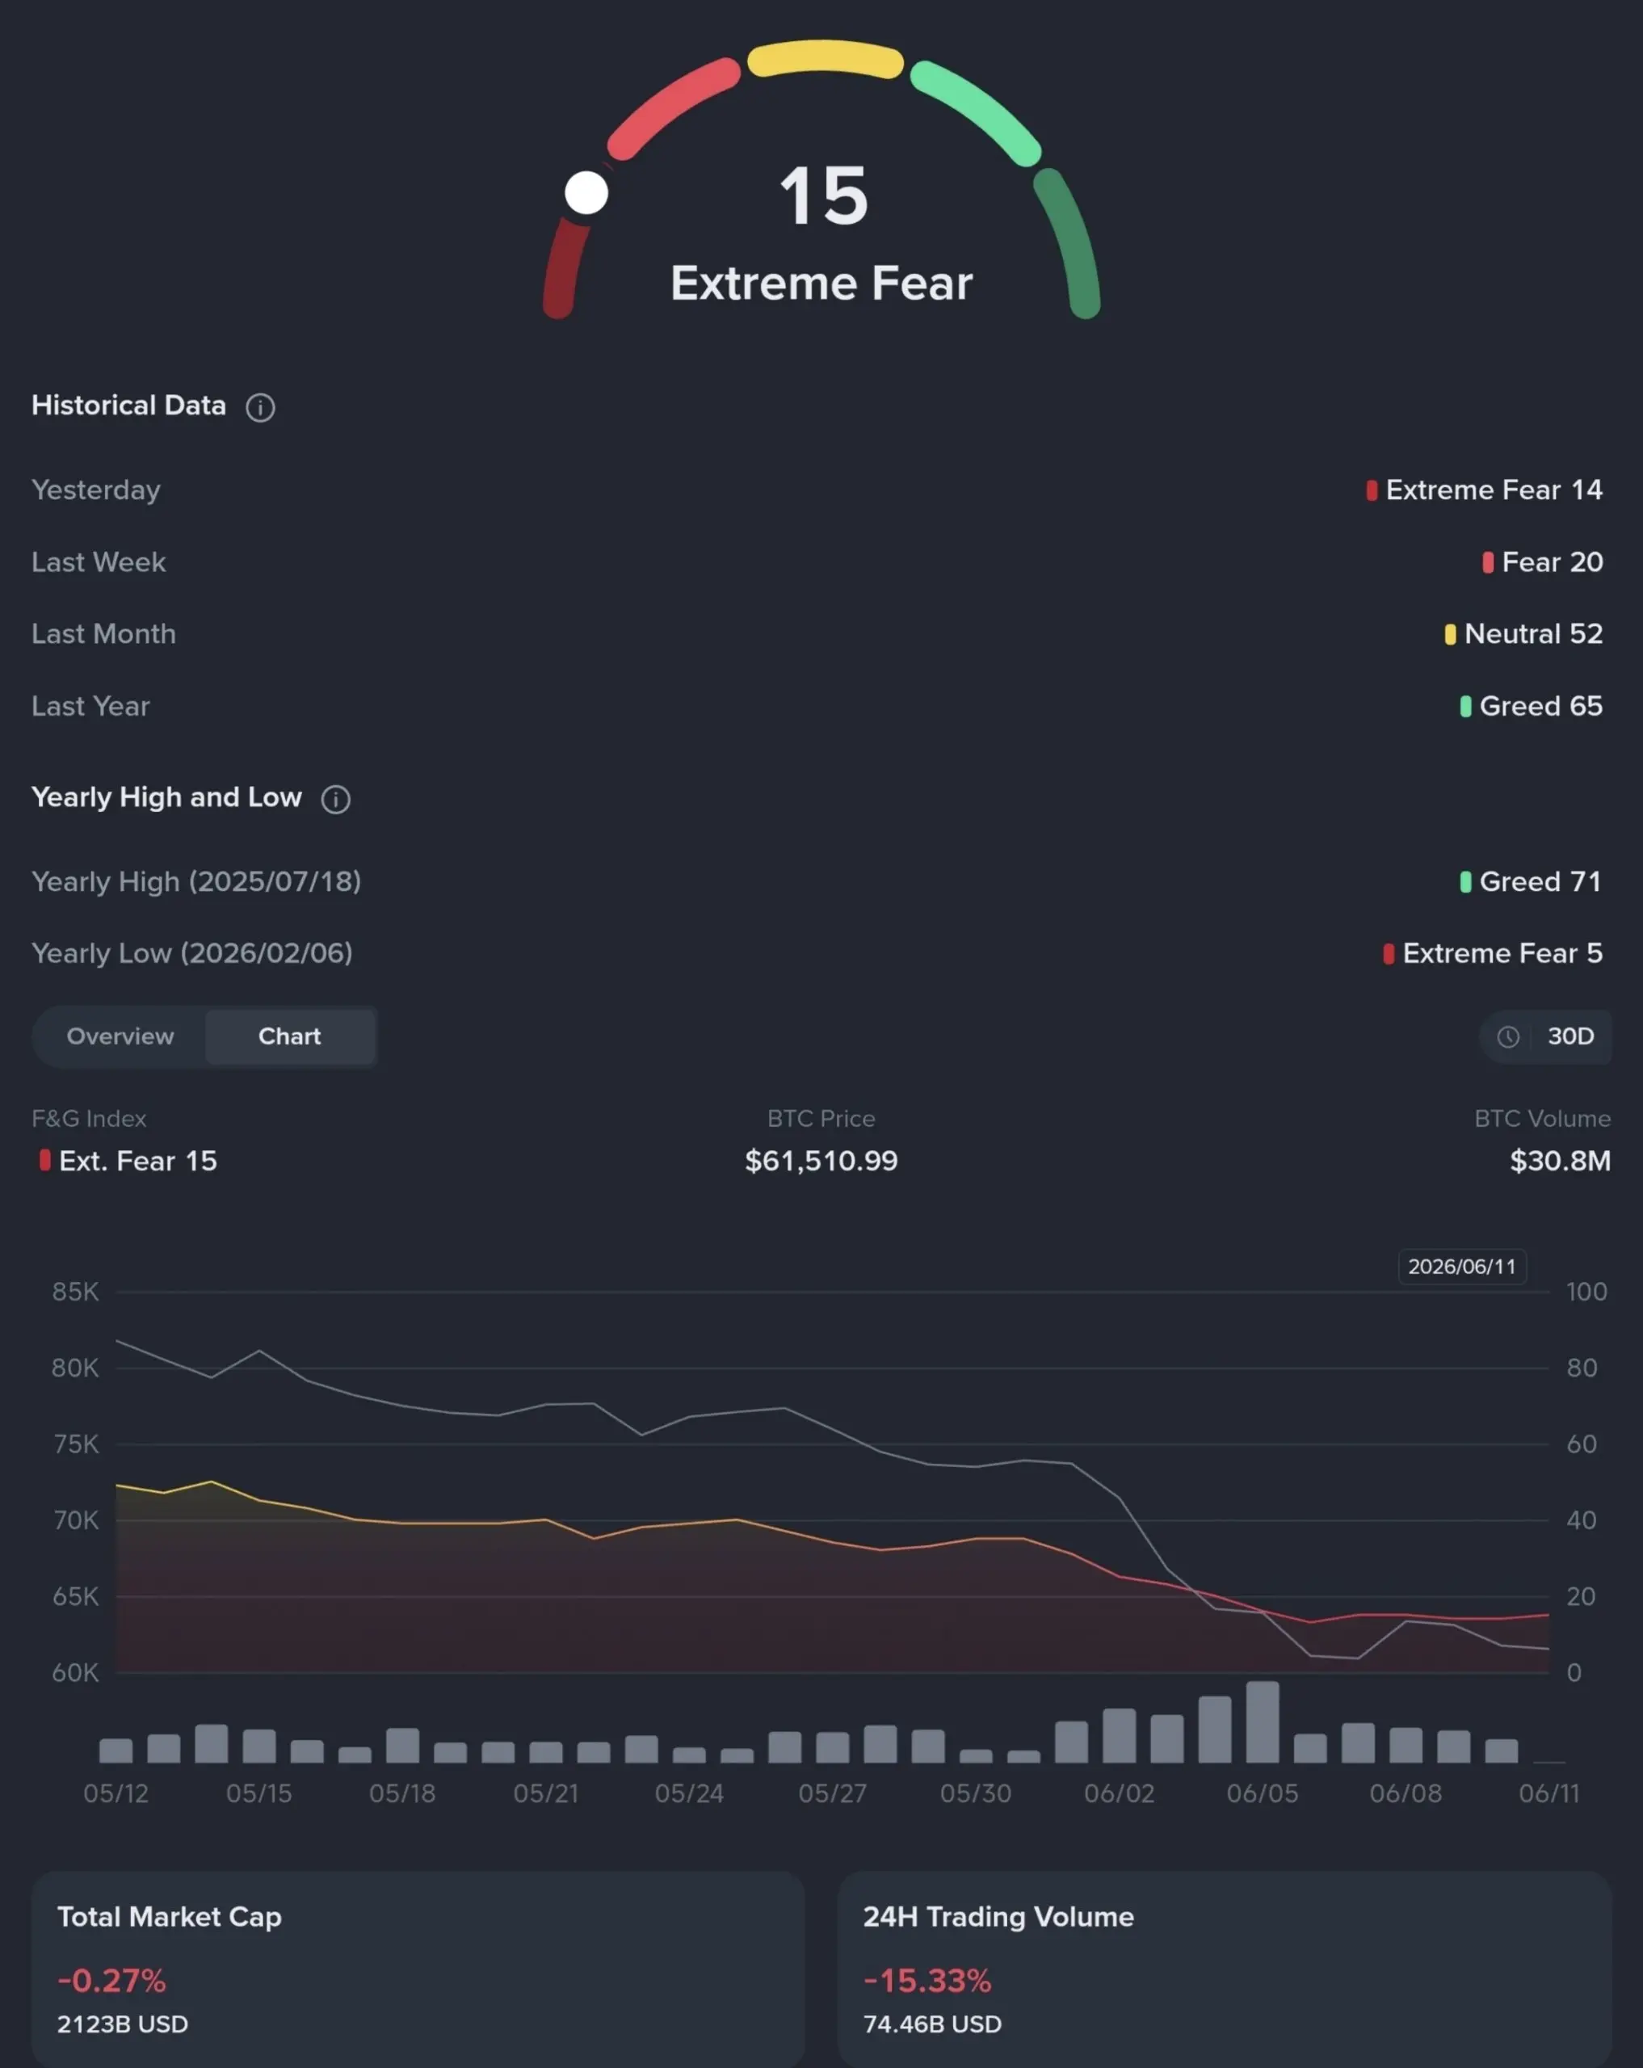Click the clock icon beside 30D
Screen dimensions: 1643x2068
point(1508,1037)
